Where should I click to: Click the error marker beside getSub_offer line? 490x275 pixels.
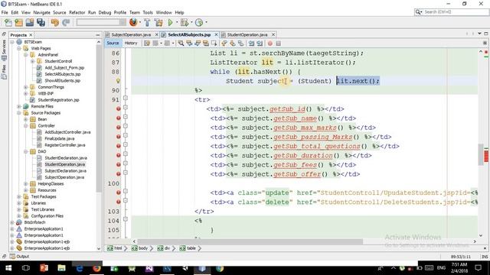coord(119,174)
